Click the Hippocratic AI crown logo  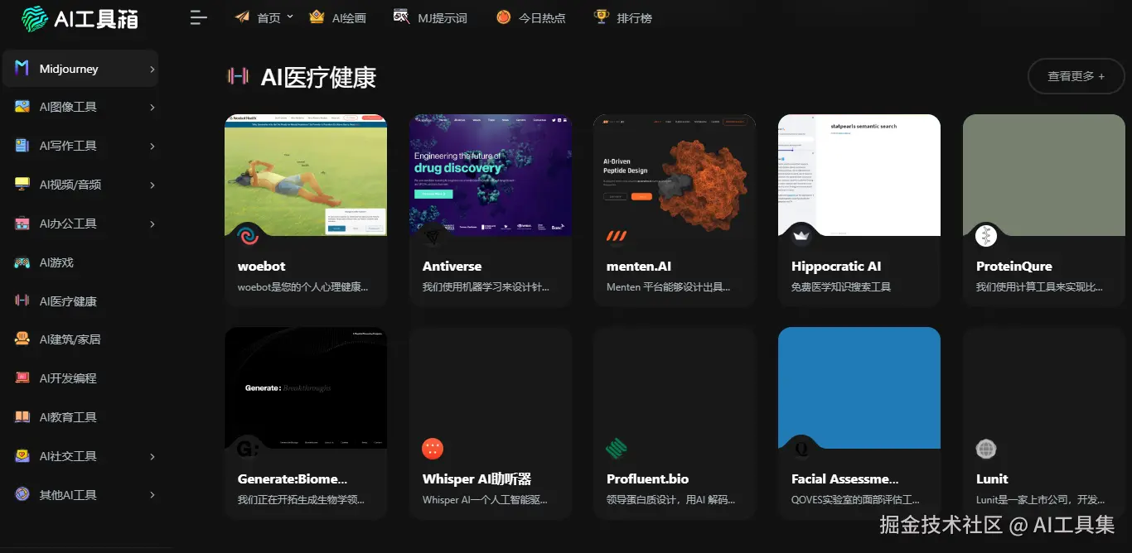(801, 237)
